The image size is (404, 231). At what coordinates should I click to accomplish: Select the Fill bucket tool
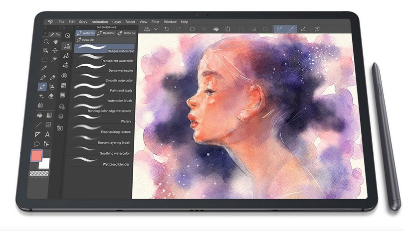point(39,115)
